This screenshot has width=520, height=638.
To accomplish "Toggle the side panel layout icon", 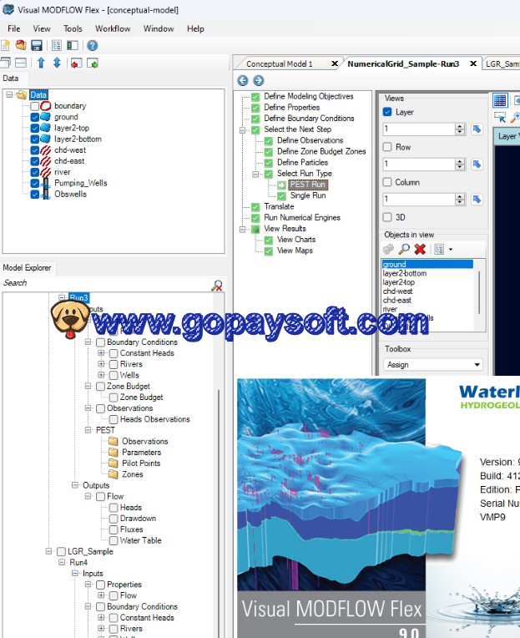I will point(73,45).
